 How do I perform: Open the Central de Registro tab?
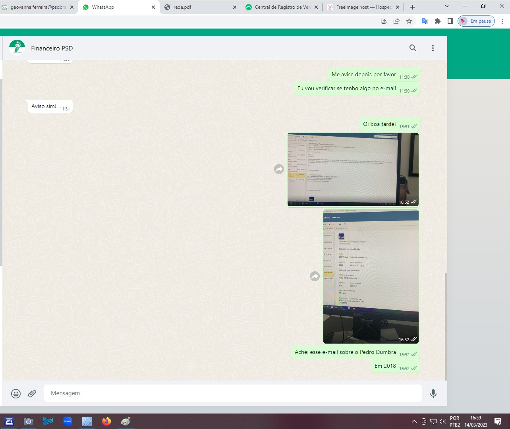pos(282,7)
